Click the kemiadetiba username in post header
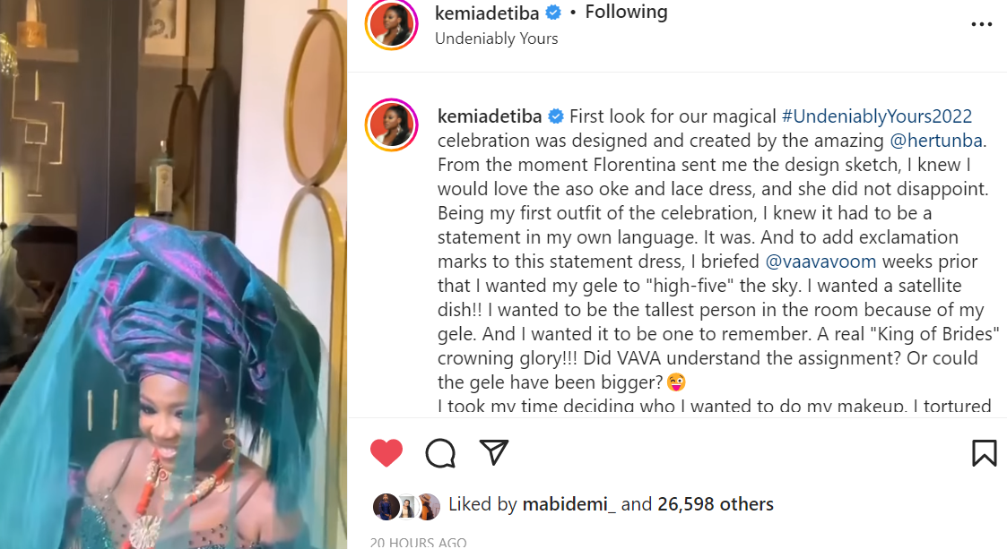The height and width of the screenshot is (549, 1007). 487,13
